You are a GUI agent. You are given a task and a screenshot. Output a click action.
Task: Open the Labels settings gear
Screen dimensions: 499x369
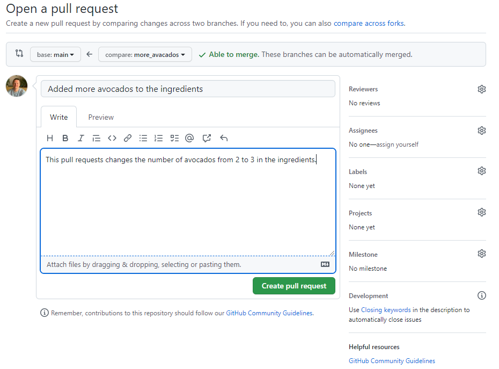coord(481,170)
